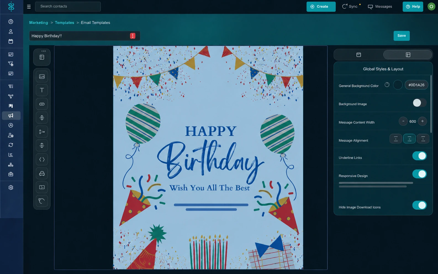Select the layout grid tool in editor palette
438x274 pixels.
[x=42, y=57]
